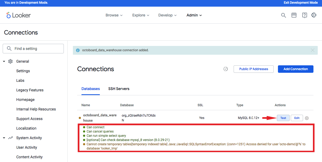Click the Type column header
322x162 pixels.
[240, 105]
